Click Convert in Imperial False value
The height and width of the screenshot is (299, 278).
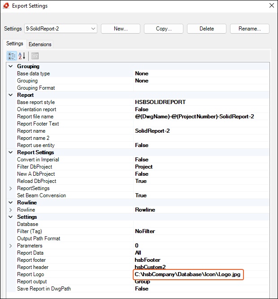(x=142, y=160)
